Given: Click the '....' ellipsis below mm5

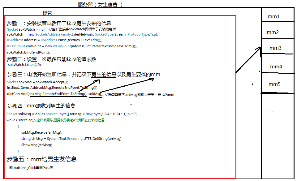Looking at the screenshot, I should [272, 110].
